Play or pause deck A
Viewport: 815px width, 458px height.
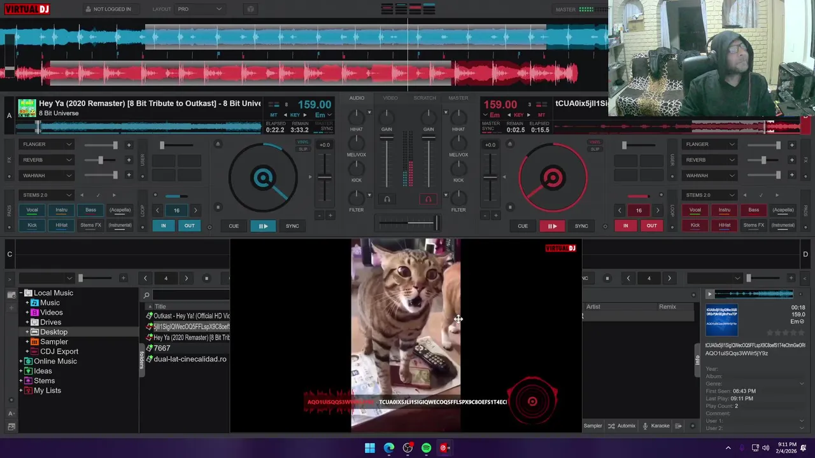pos(263,226)
